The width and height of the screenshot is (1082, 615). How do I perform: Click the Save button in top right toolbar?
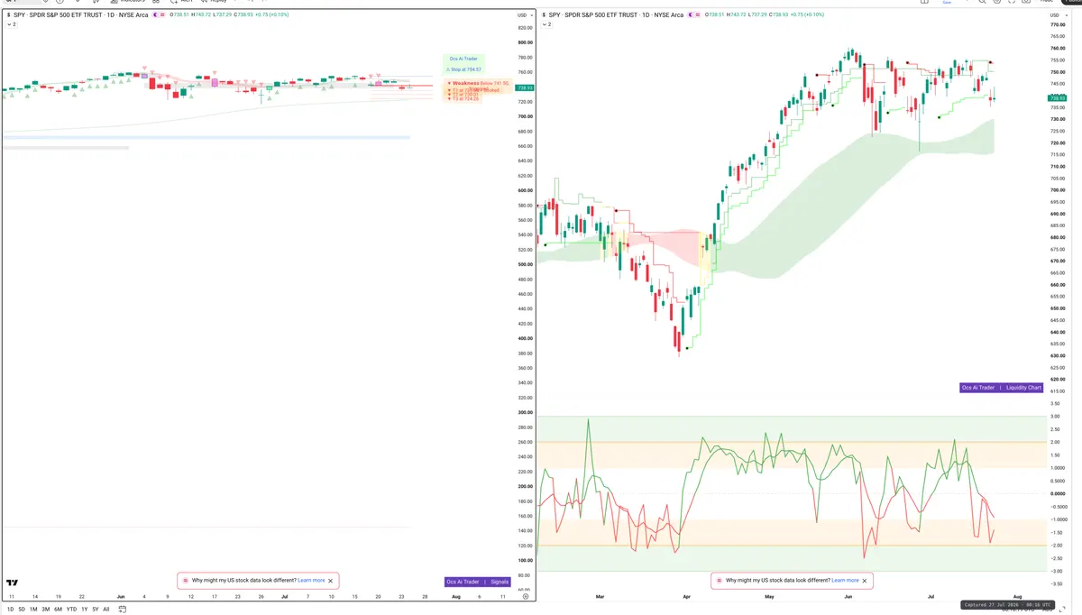[946, 3]
